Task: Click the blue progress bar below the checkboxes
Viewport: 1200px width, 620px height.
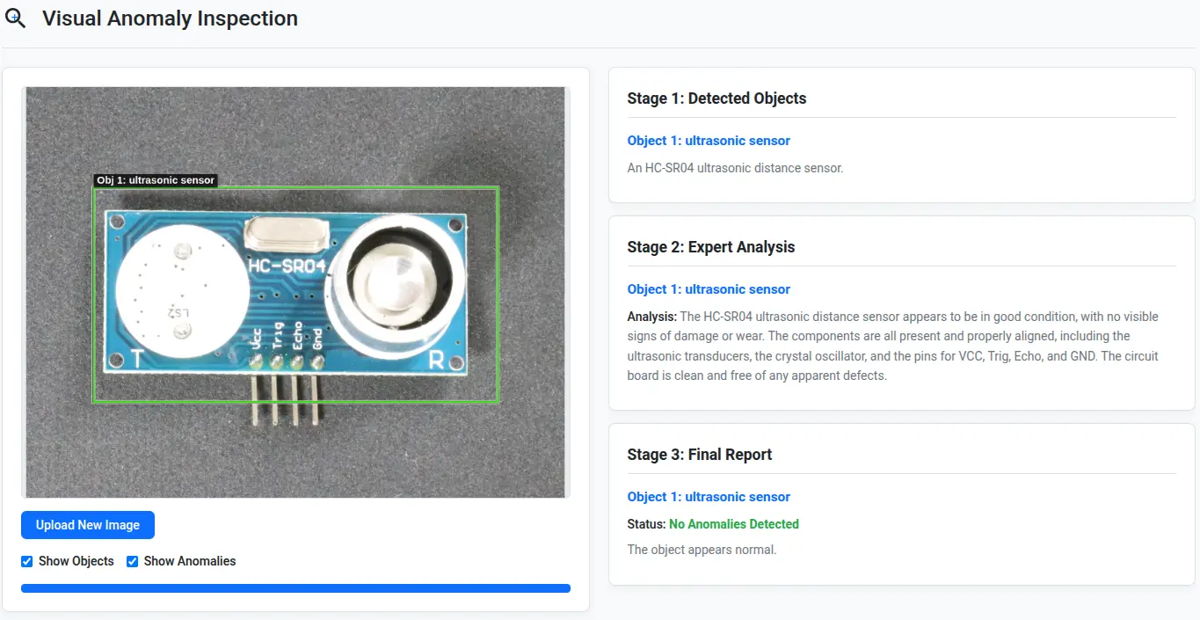Action: point(295,588)
